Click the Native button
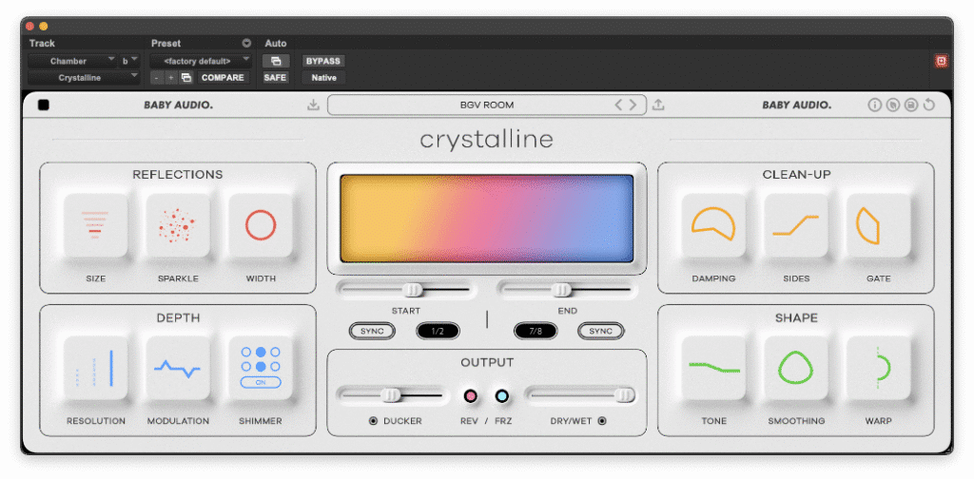The width and height of the screenshot is (974, 479). click(323, 78)
